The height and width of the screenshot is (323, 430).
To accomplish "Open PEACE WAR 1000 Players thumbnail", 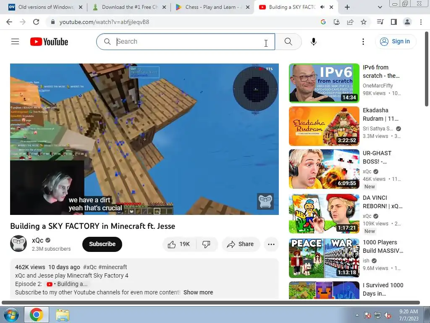I will click(x=324, y=258).
